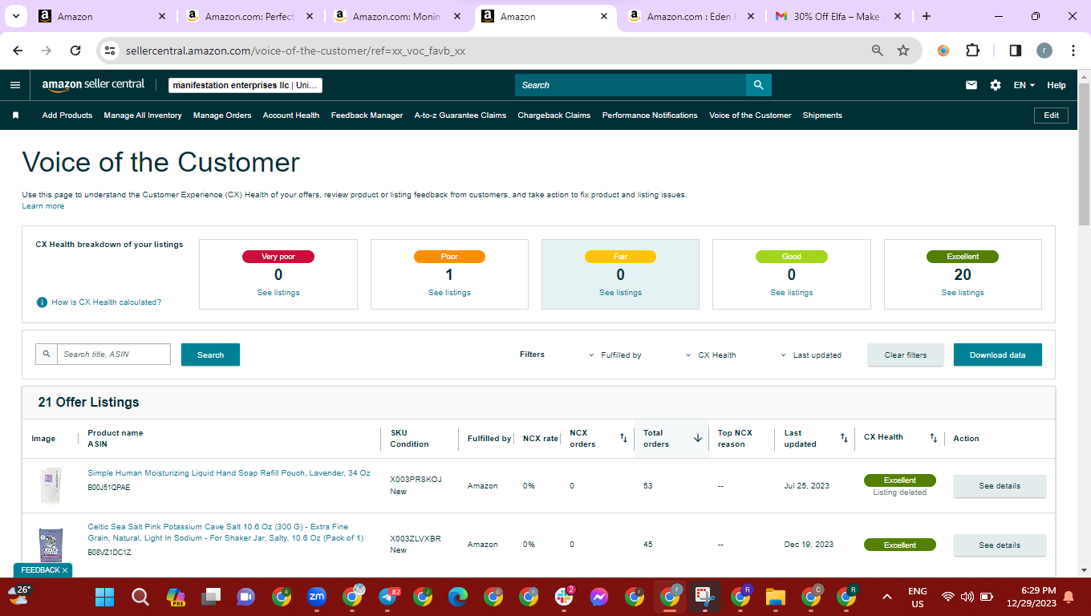Image resolution: width=1091 pixels, height=616 pixels.
Task: Expand the CX Health filter dropdown
Action: (711, 355)
